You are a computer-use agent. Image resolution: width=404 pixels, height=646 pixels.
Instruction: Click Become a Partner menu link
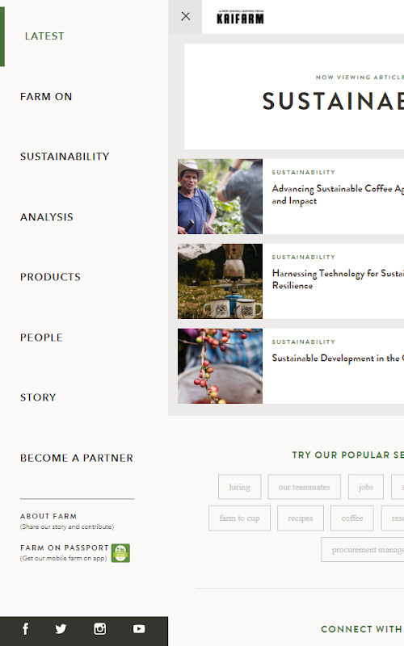[77, 458]
